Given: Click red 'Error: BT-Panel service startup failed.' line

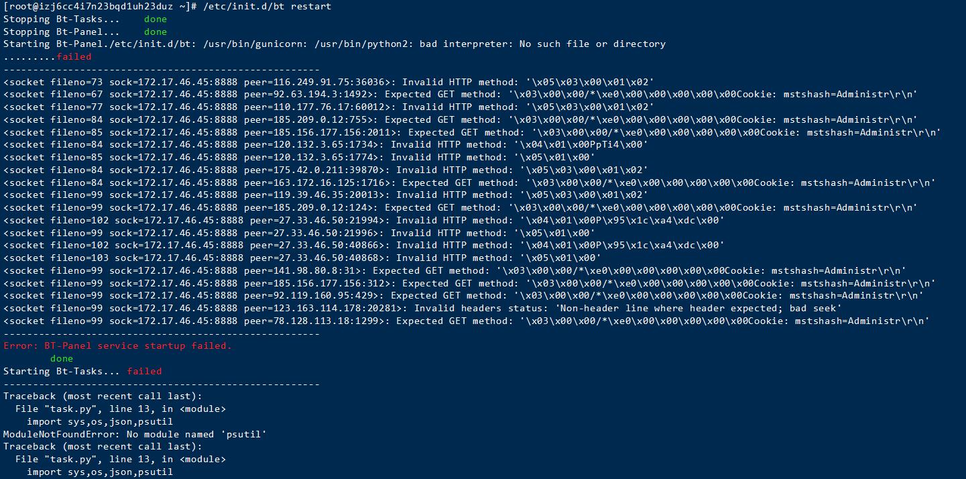Looking at the screenshot, I should pyautogui.click(x=117, y=346).
